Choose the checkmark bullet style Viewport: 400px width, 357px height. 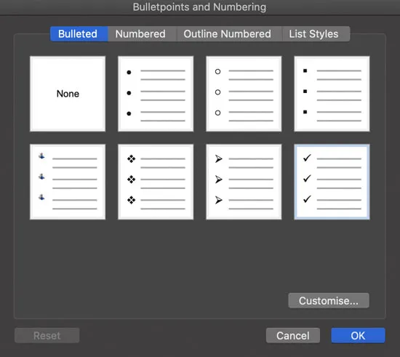332,182
